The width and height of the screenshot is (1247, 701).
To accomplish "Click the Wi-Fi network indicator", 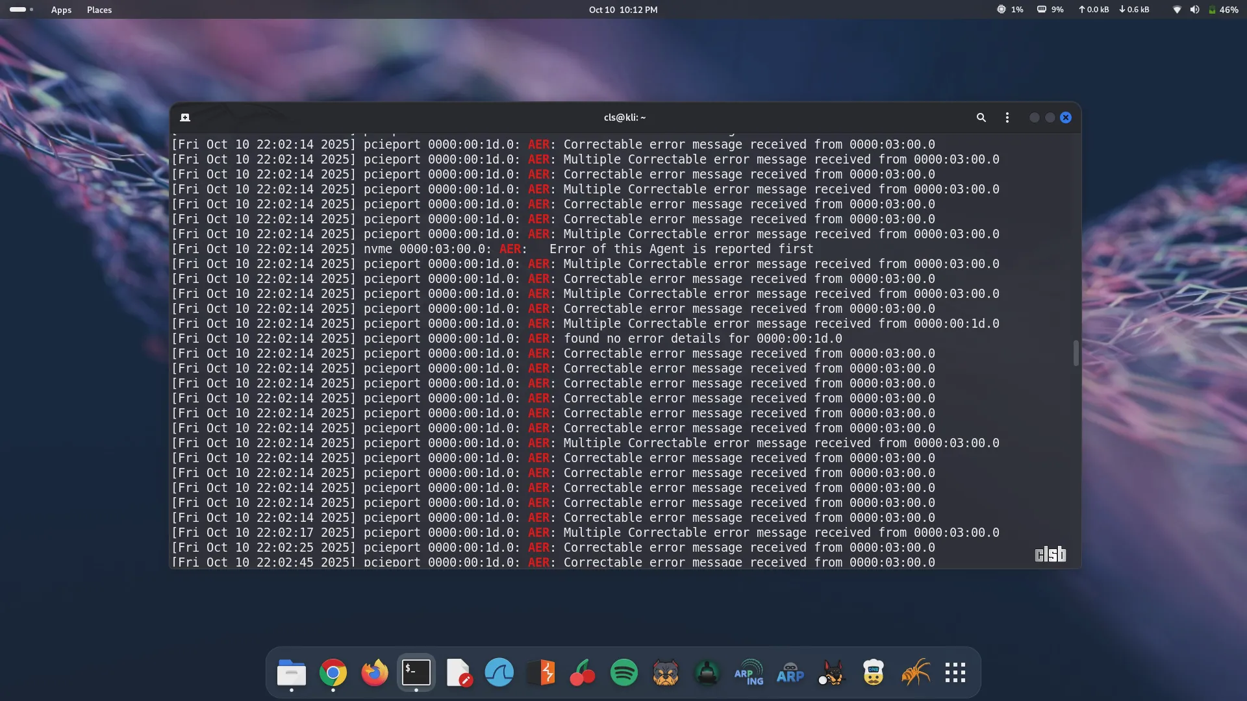I will point(1176,10).
